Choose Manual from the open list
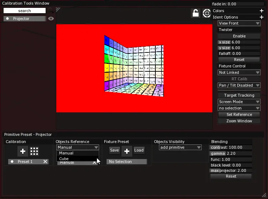 pyautogui.click(x=78, y=153)
